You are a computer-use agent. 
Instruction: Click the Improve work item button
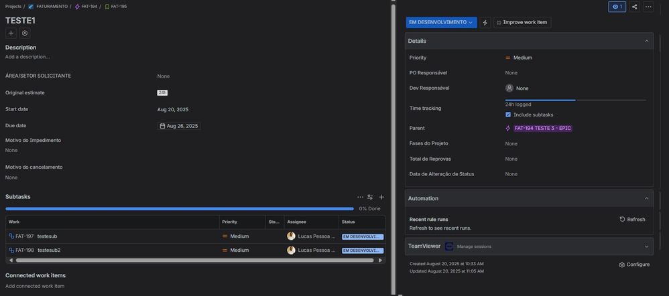pyautogui.click(x=522, y=22)
